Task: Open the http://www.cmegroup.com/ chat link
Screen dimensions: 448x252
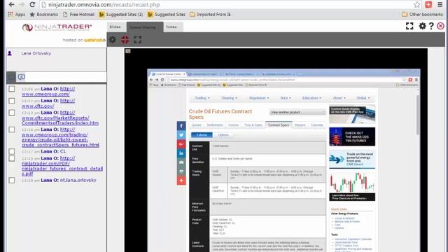Action: pos(48,92)
